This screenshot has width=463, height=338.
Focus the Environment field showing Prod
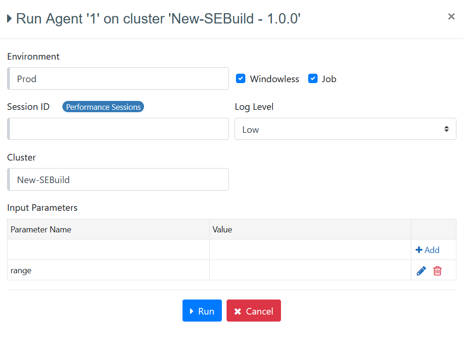118,78
